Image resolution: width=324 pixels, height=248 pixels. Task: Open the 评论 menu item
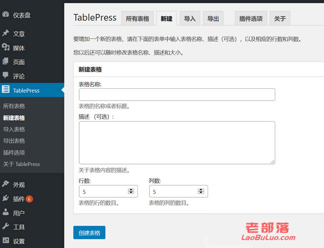(19, 76)
